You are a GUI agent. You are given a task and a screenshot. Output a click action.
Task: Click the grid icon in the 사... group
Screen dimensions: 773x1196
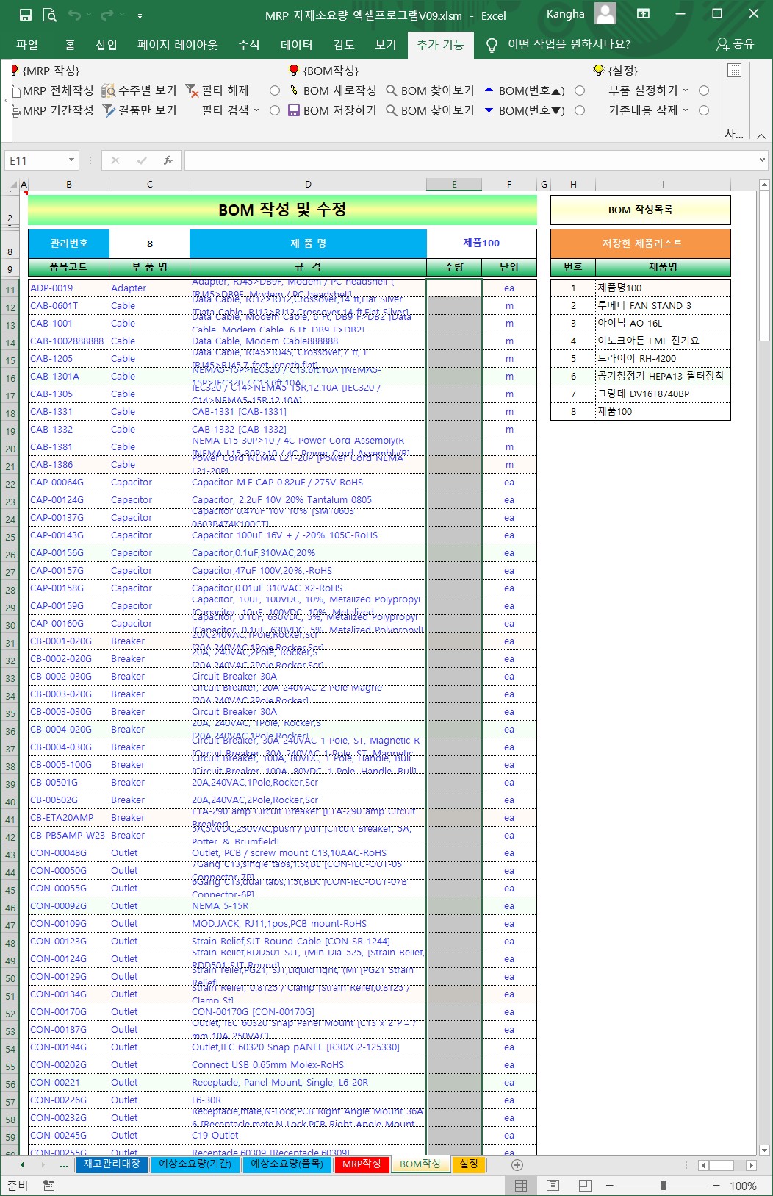coord(734,71)
